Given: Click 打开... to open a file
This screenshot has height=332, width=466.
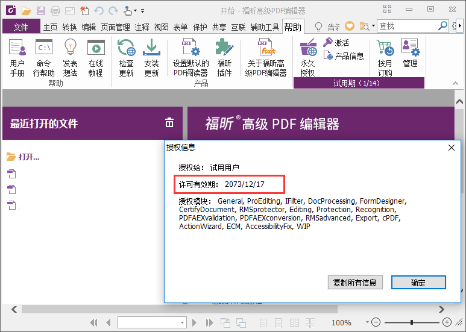Looking at the screenshot, I should coord(28,157).
